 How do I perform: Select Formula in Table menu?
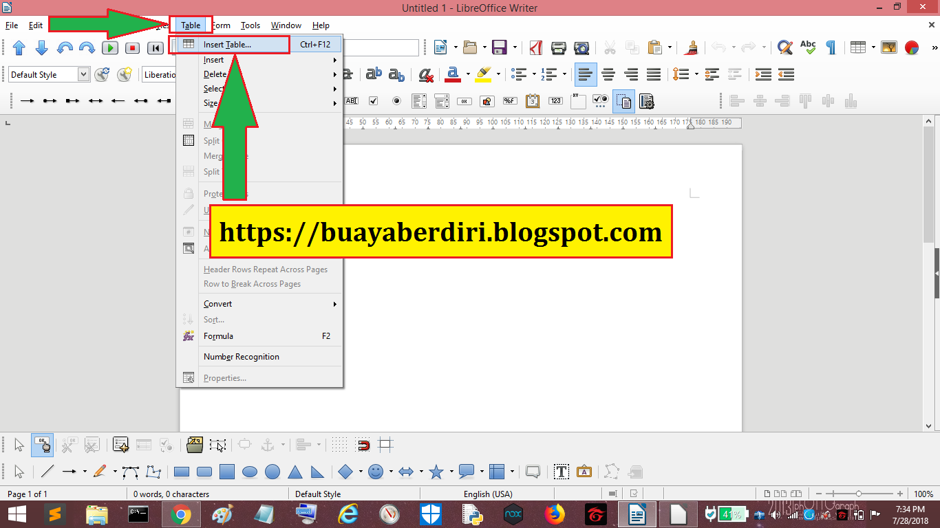259,336
